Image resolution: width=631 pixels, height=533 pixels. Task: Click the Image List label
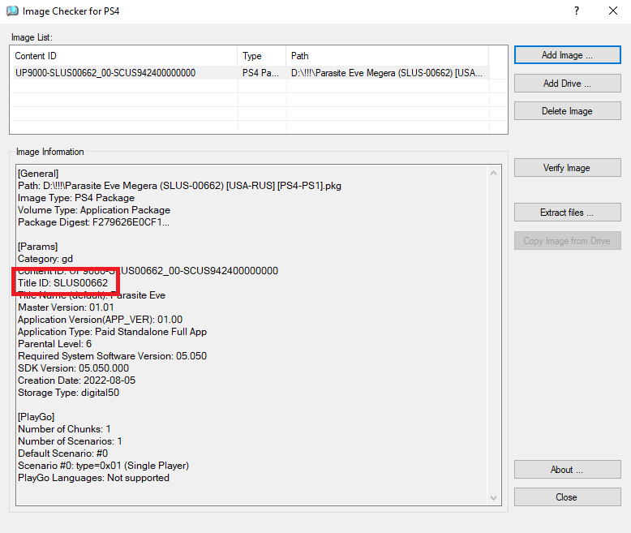32,37
